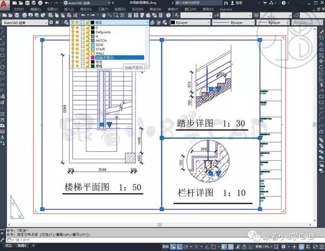Open the ByLayer linetype dropdown
Screen dimensions: 325x251
(233, 22)
